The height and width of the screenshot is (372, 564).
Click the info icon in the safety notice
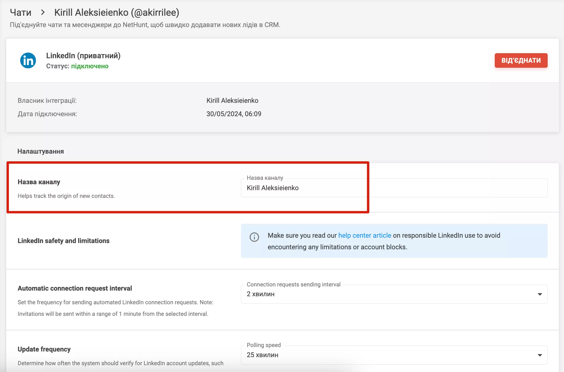coord(254,237)
